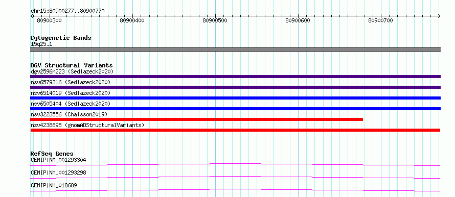This screenshot has width=455, height=197.
Task: Click the right arrow of the ruler
Action: pyautogui.click(x=439, y=16)
